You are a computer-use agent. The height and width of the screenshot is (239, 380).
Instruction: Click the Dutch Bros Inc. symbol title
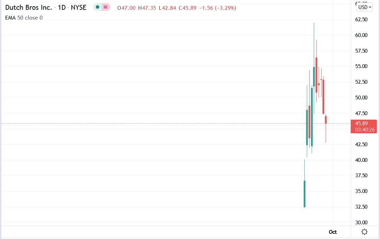click(29, 7)
